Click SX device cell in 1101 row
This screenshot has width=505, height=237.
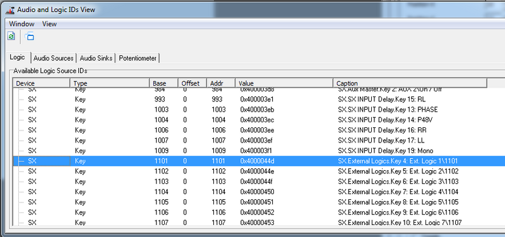point(32,161)
